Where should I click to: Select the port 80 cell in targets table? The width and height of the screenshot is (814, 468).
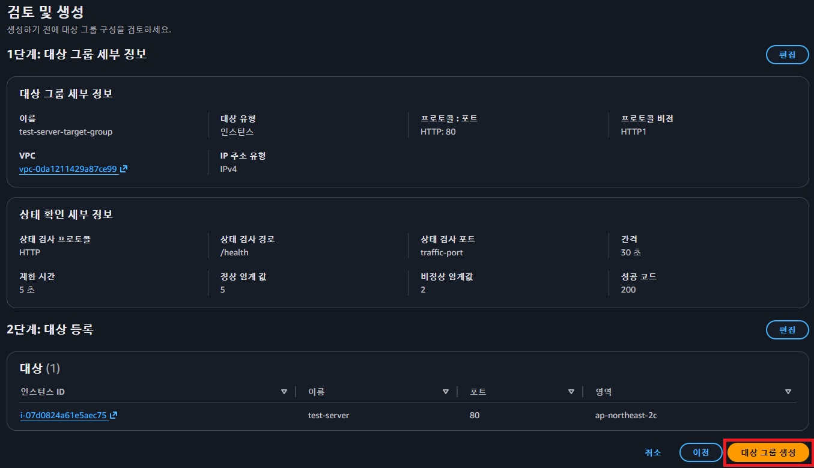tap(475, 415)
